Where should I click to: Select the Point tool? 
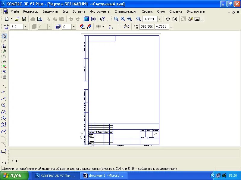click(x=4, y=86)
